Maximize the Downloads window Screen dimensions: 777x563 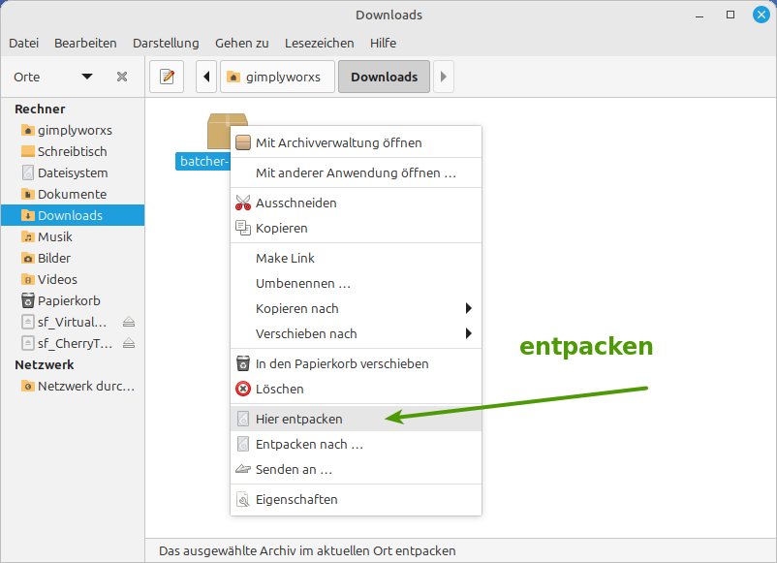pyautogui.click(x=730, y=15)
